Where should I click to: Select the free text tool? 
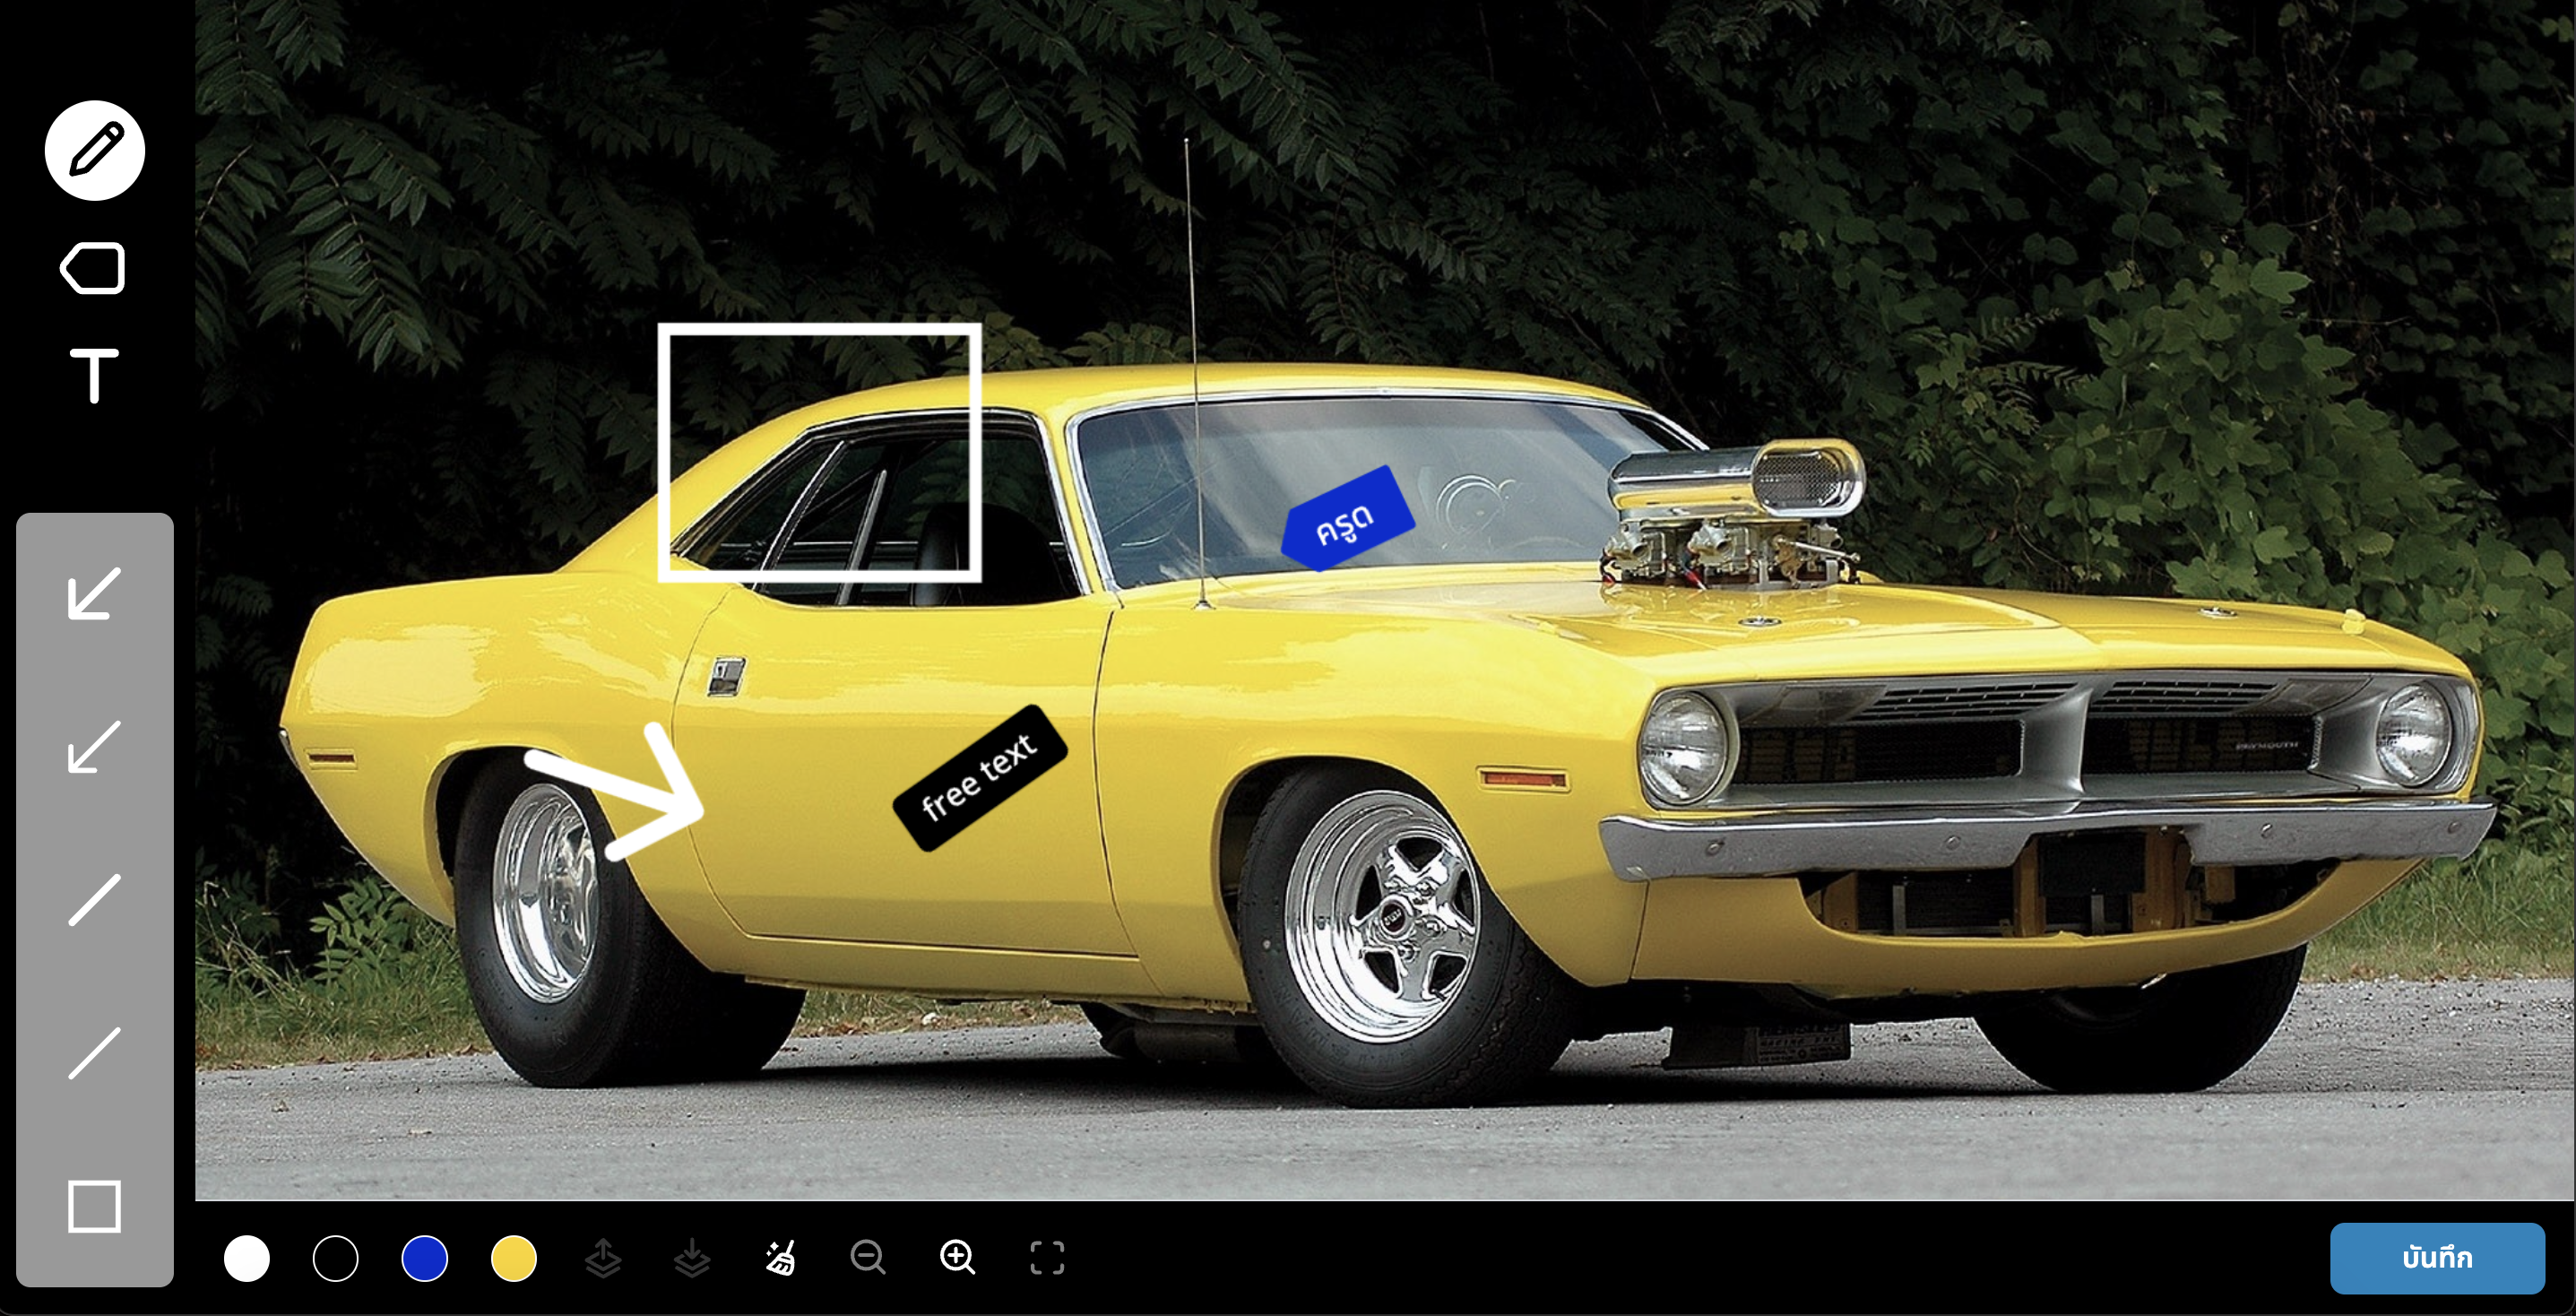coord(94,376)
